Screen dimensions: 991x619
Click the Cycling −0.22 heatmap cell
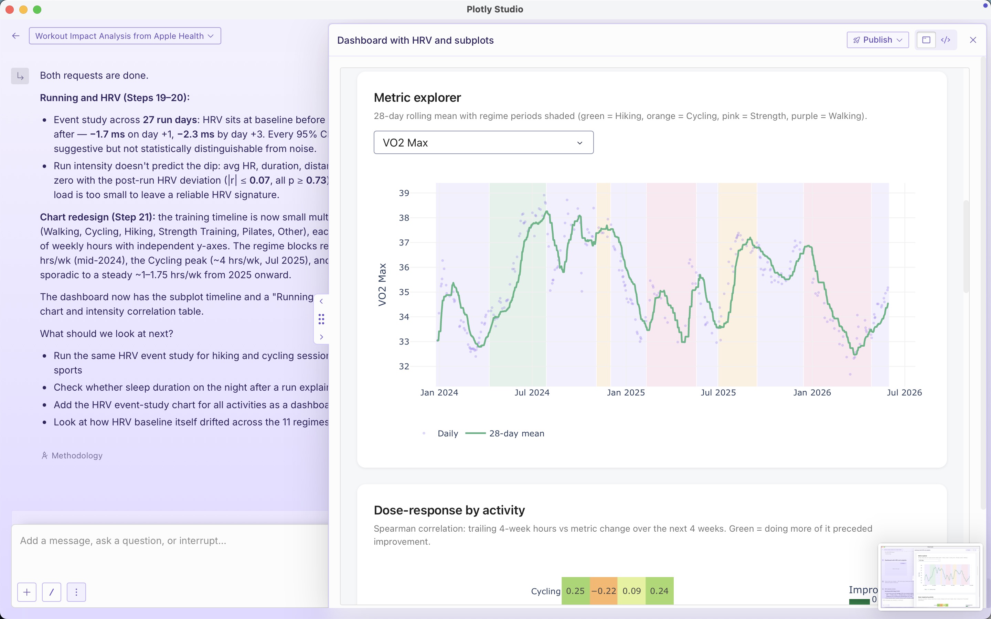pyautogui.click(x=604, y=591)
